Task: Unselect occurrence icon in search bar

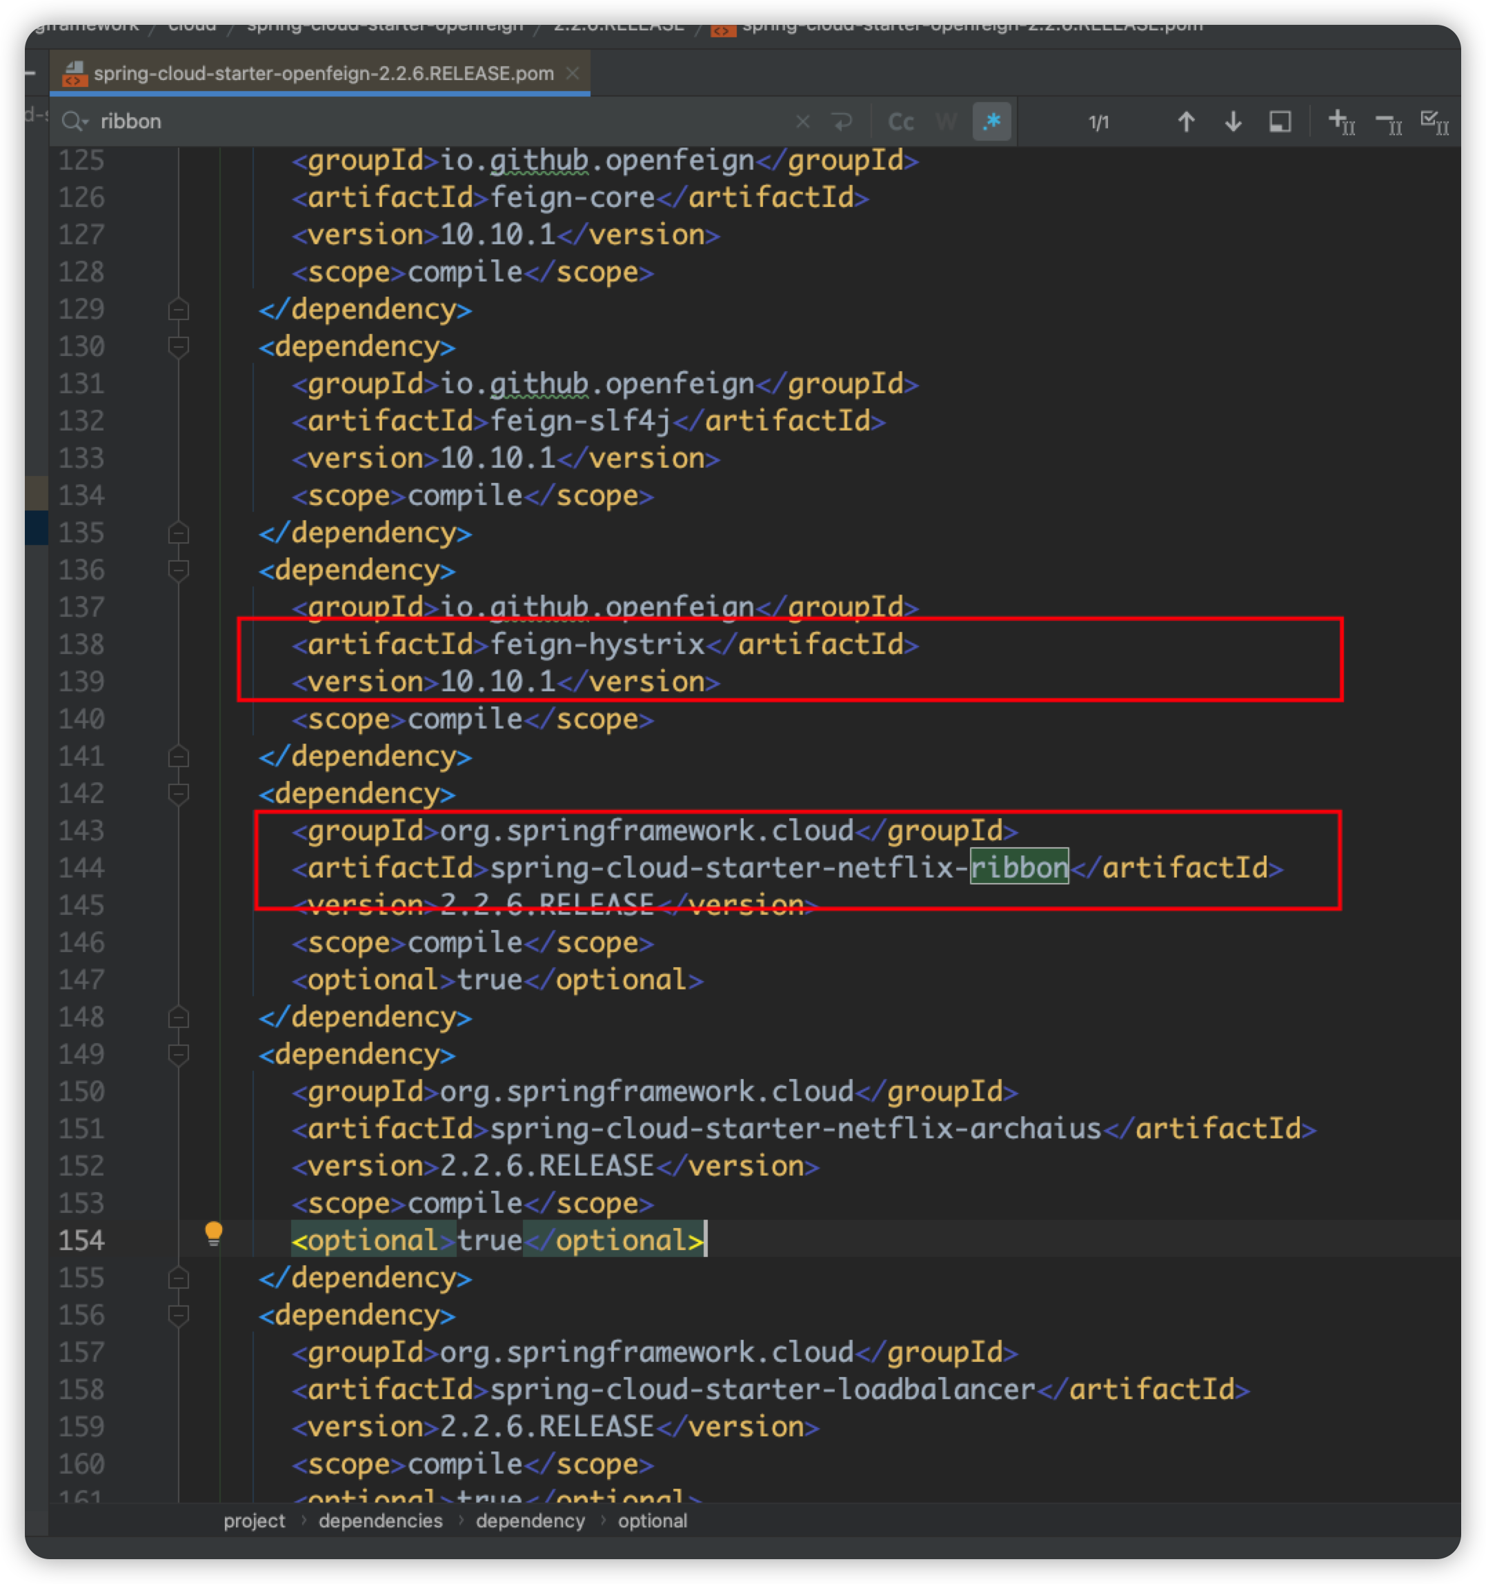Action: click(x=1388, y=122)
